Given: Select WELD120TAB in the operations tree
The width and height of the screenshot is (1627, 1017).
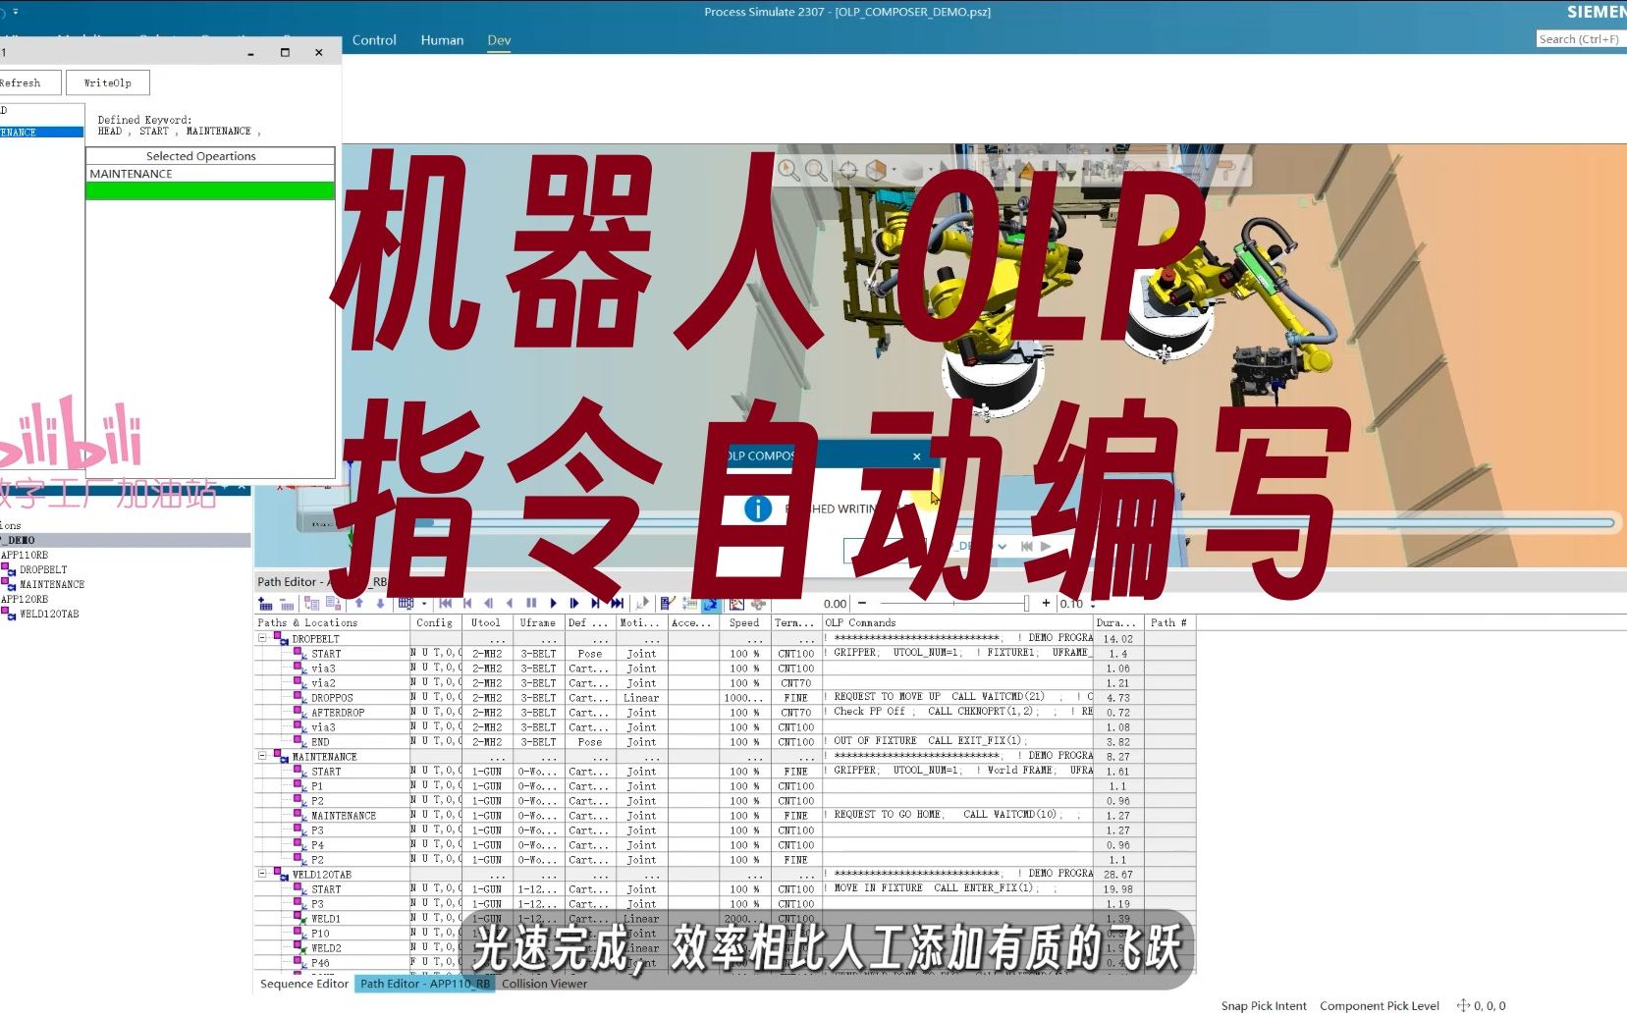Looking at the screenshot, I should pos(49,615).
